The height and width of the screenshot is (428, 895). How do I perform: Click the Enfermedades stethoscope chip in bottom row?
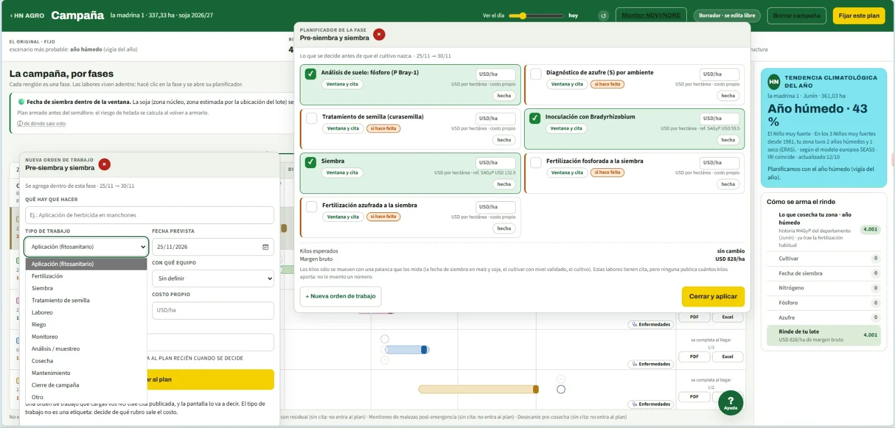click(651, 404)
